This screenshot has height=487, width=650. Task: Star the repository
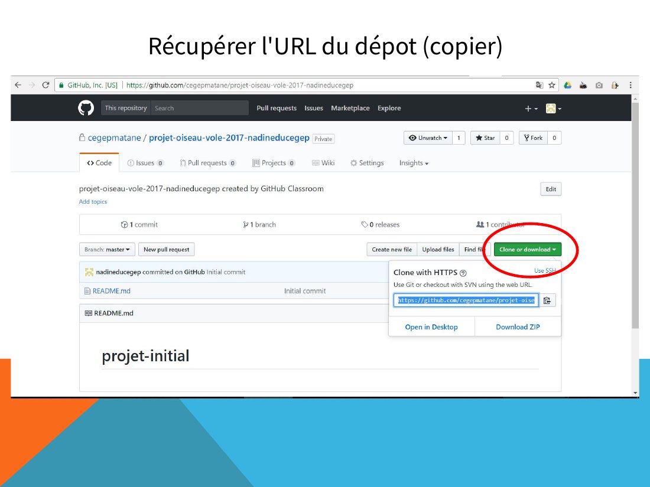pyautogui.click(x=485, y=138)
